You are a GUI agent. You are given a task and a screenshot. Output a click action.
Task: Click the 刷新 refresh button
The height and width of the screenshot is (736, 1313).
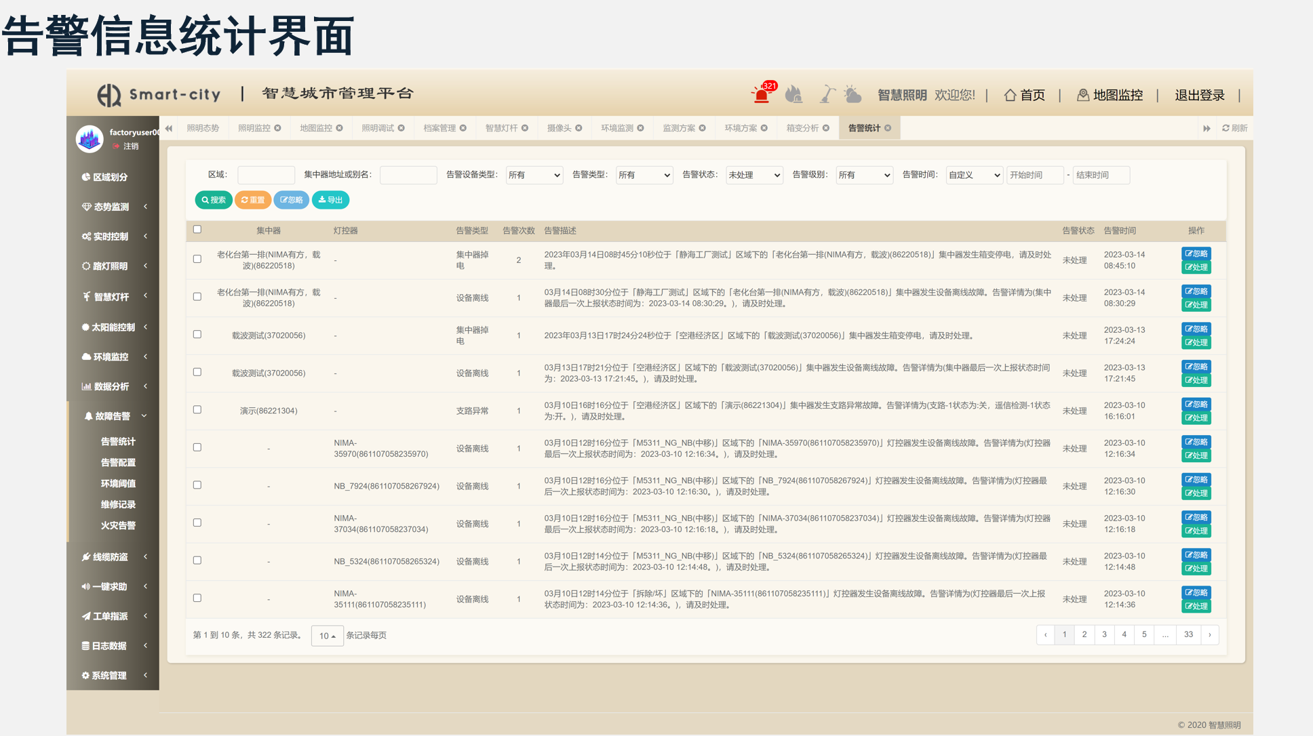(1234, 128)
